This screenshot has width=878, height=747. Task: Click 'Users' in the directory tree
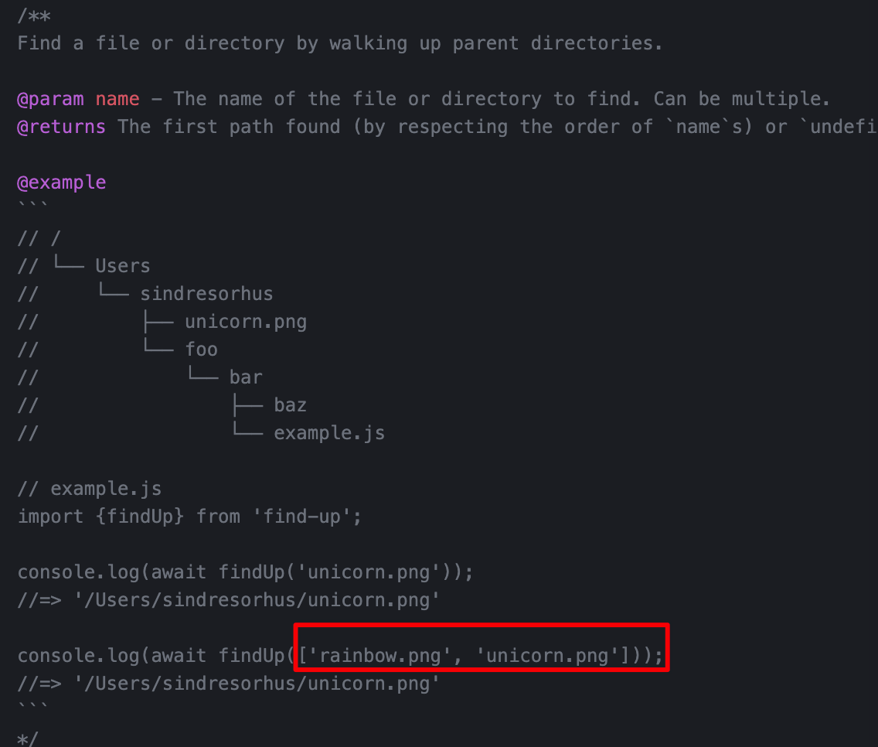pos(123,265)
